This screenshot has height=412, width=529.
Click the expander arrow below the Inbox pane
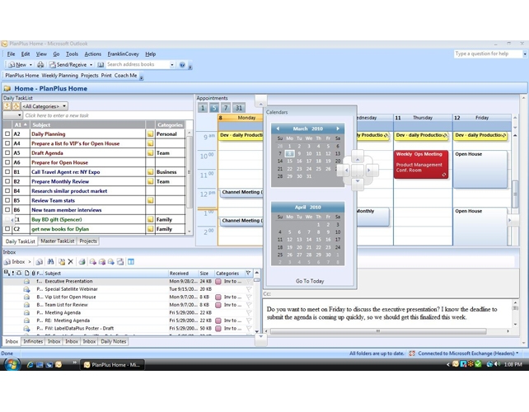(260, 339)
